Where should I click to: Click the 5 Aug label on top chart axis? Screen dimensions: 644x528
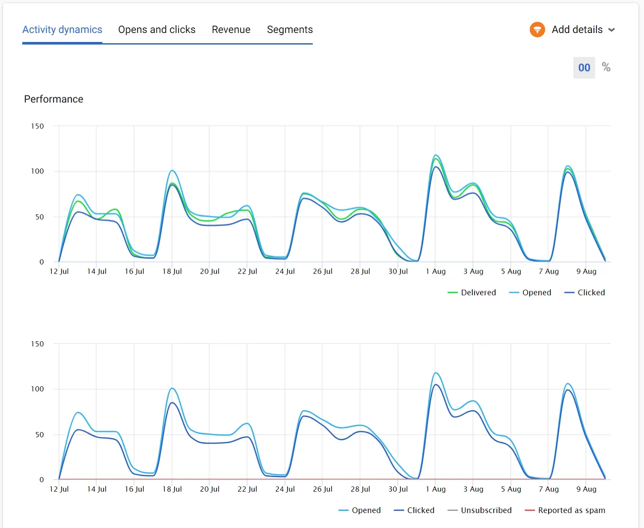pos(511,271)
